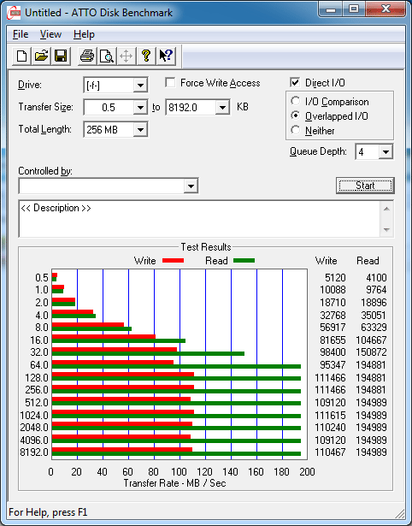Enable the Force Write Access checkbox
This screenshot has width=412, height=526.
coord(170,82)
